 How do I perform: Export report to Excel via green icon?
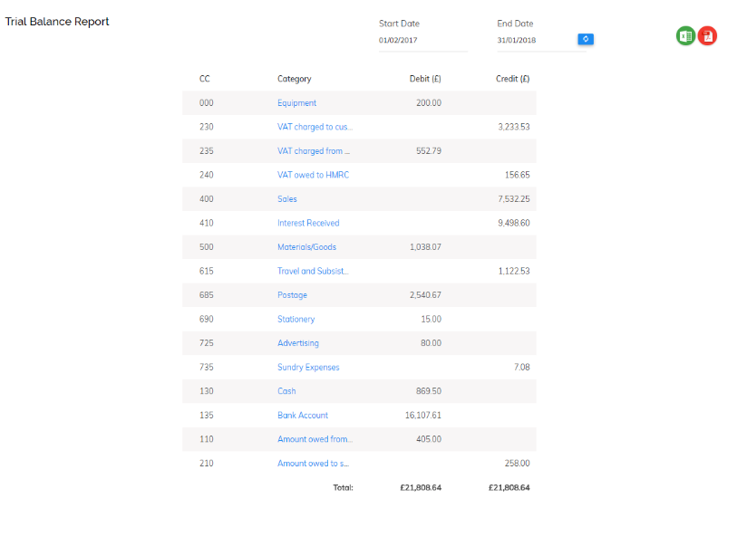pyautogui.click(x=685, y=35)
